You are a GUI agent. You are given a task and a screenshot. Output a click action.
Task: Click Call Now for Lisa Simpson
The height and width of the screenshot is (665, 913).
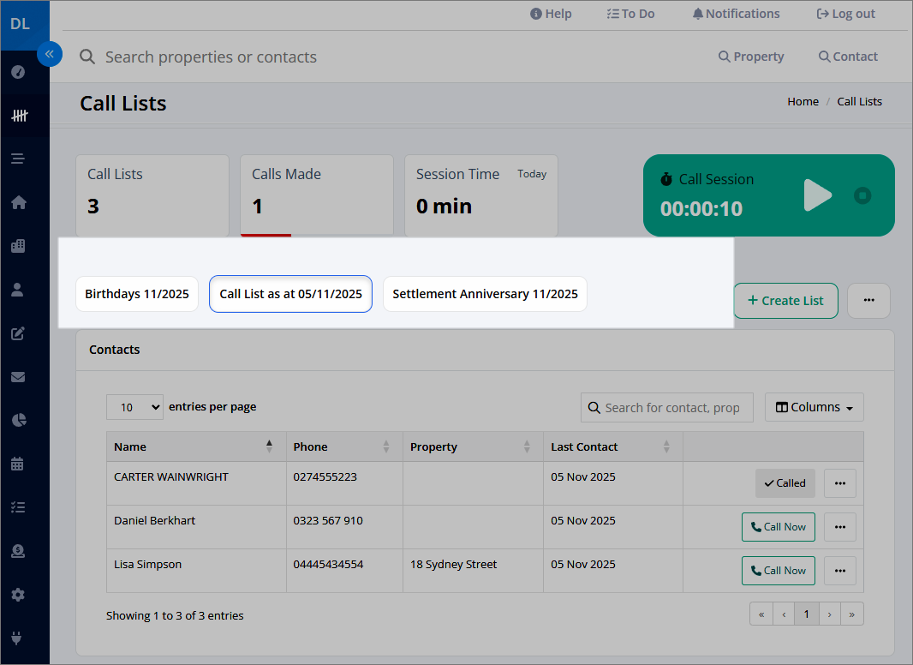click(778, 571)
